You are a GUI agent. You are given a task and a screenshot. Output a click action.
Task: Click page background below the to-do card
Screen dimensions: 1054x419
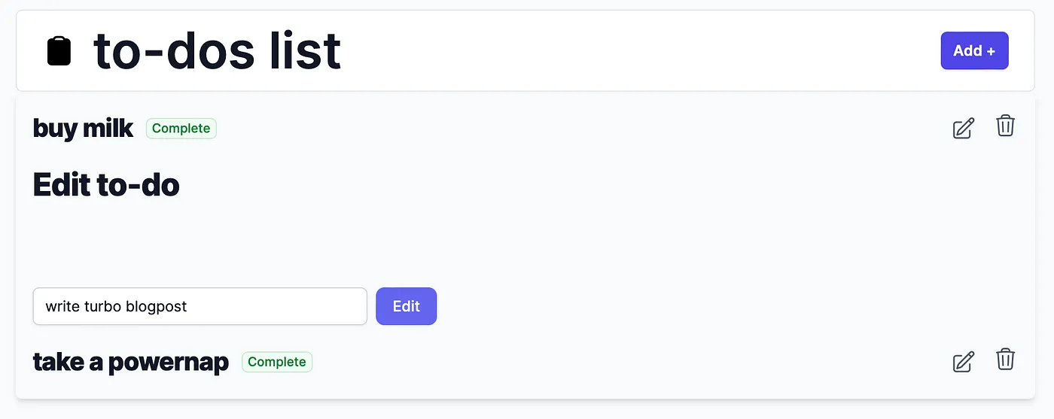click(x=527, y=410)
